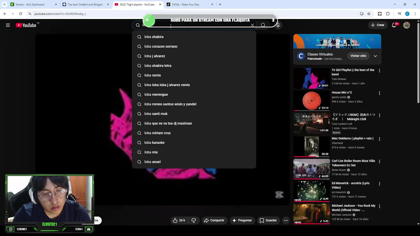Open Ed Maverick arcoiris video title
The image size is (420, 236).
point(350,185)
